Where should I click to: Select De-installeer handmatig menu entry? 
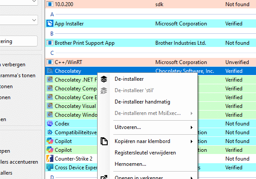(142, 102)
